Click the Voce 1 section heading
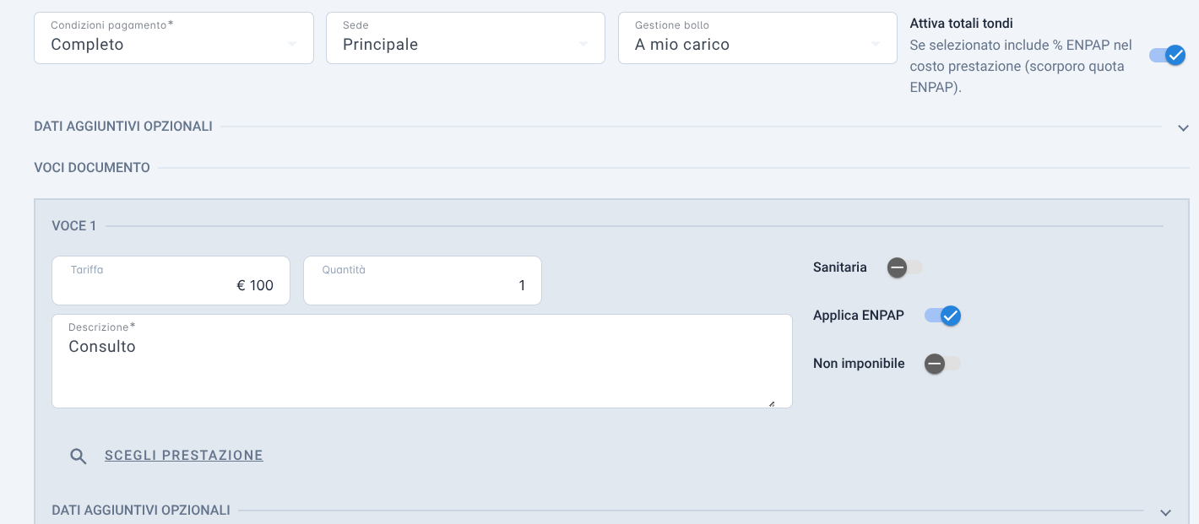The image size is (1199, 524). click(74, 226)
